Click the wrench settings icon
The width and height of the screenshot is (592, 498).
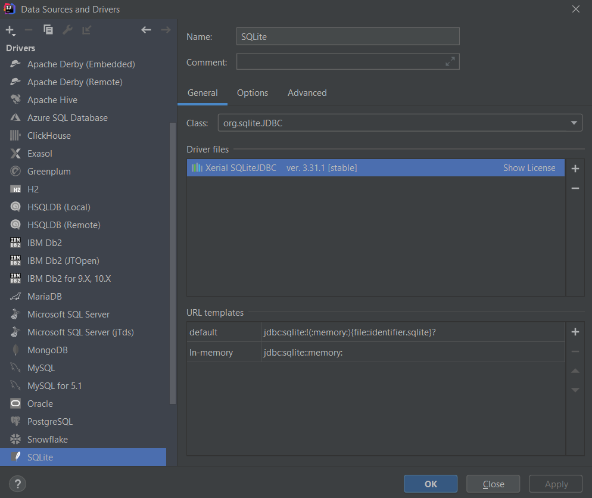67,29
